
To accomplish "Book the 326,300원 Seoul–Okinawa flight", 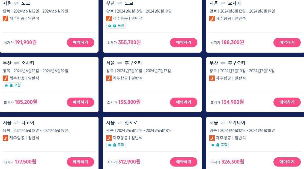I will click(287, 162).
